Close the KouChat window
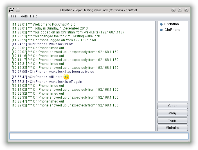 tap(186, 10)
